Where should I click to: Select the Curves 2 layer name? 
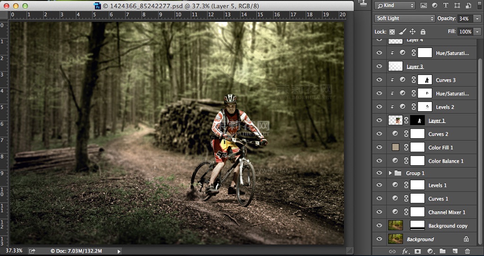(x=438, y=134)
